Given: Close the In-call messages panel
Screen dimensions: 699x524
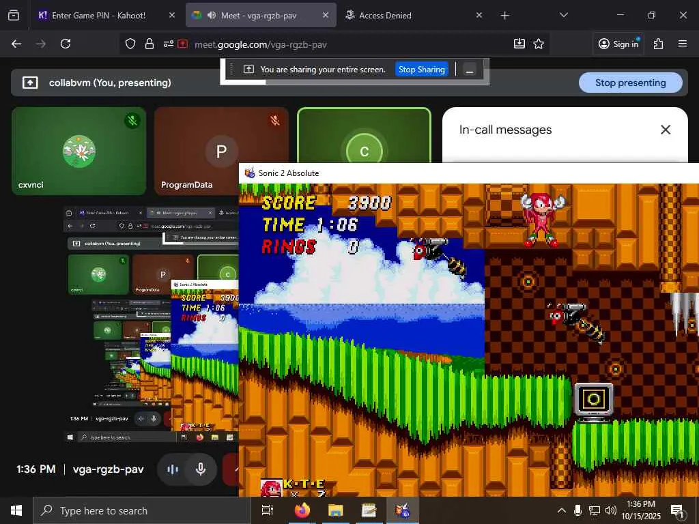Looking at the screenshot, I should pyautogui.click(x=665, y=130).
